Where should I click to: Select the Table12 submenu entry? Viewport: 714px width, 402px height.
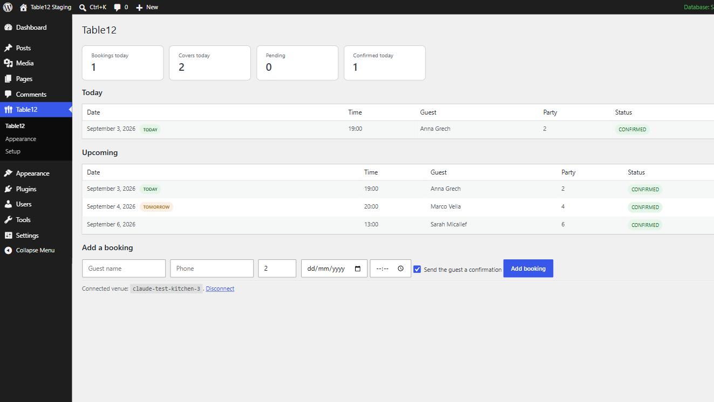[x=15, y=126]
